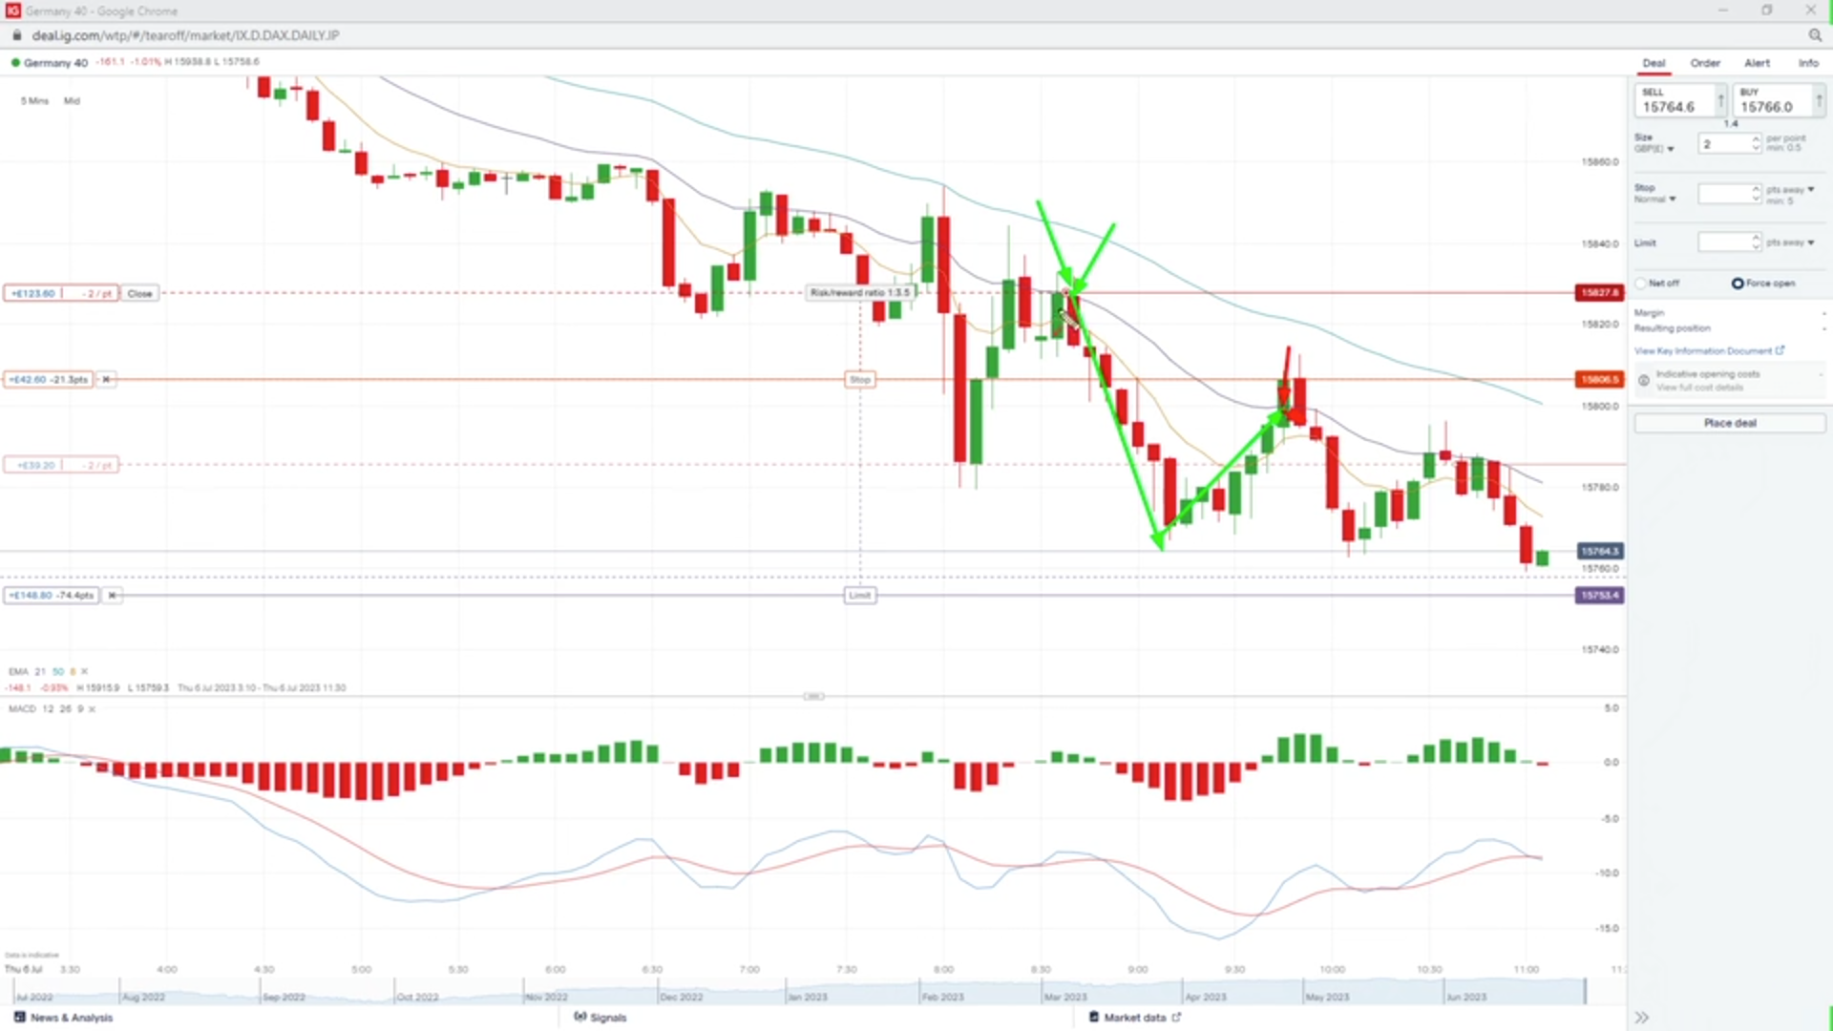
Task: Increase size with the stepper up arrow
Action: 1756,139
